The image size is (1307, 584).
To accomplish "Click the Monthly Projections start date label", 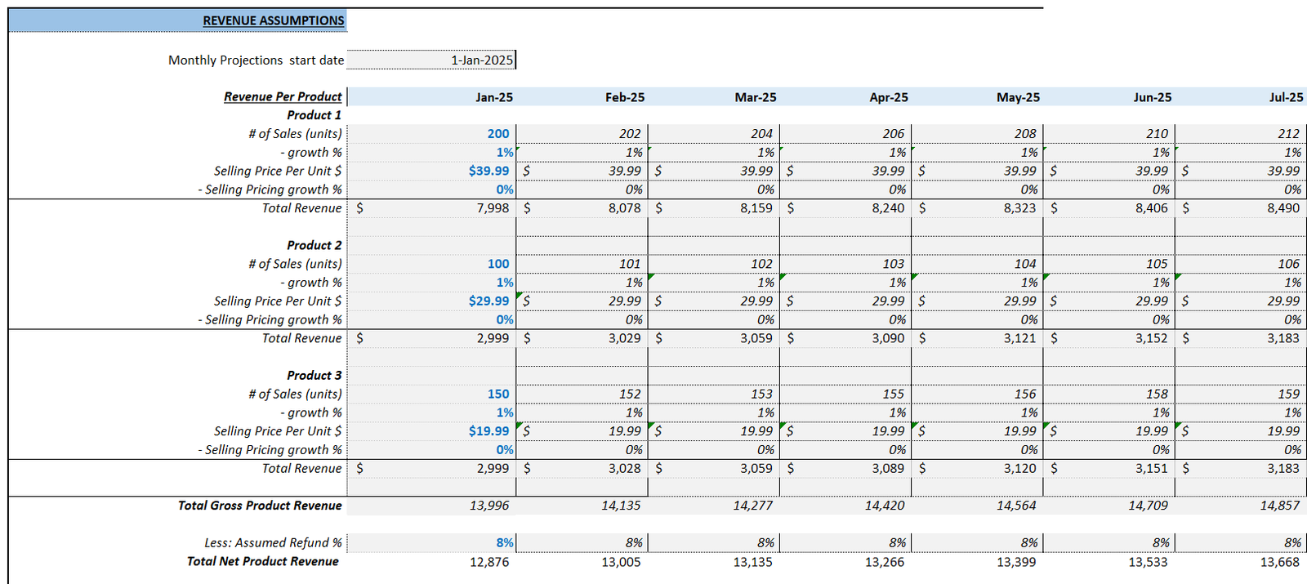I will (256, 60).
